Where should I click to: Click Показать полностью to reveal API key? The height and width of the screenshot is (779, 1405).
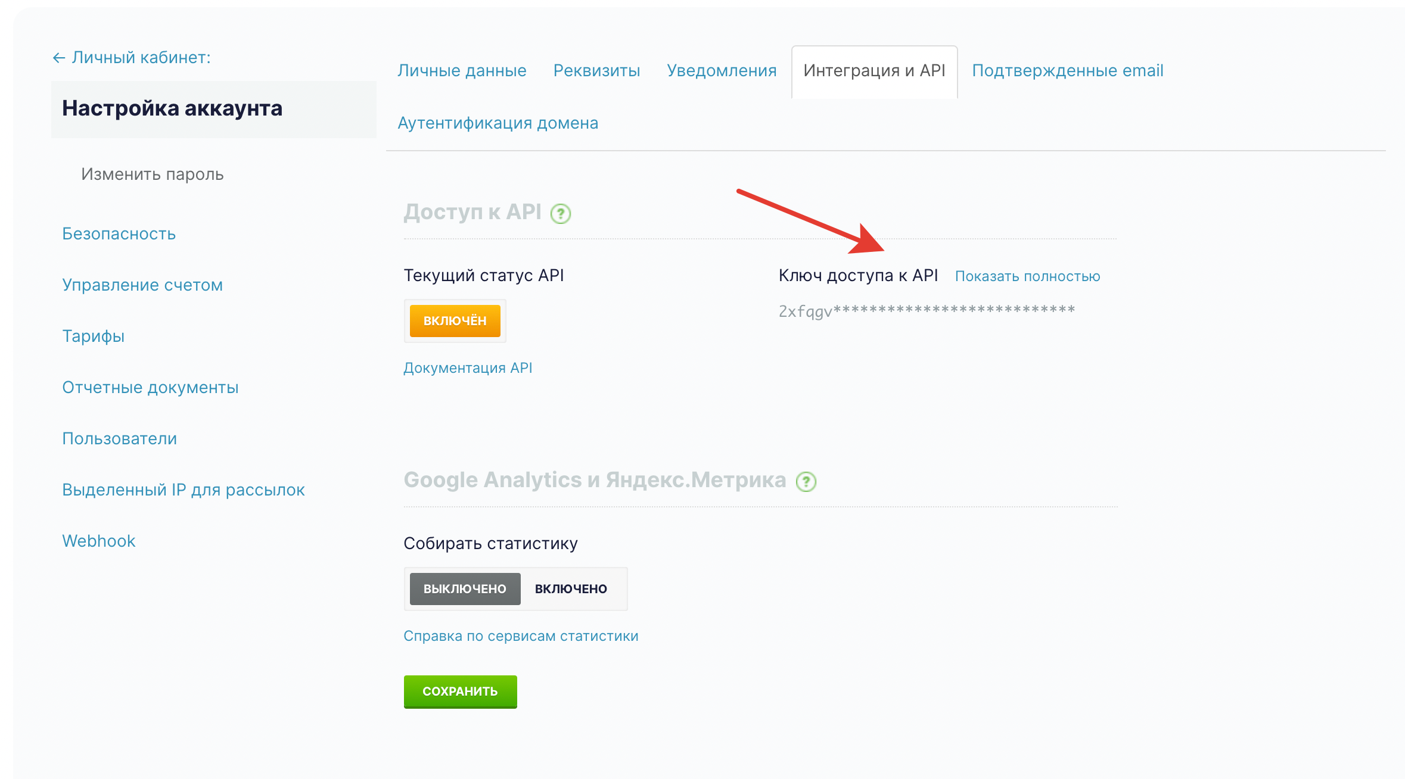1027,276
